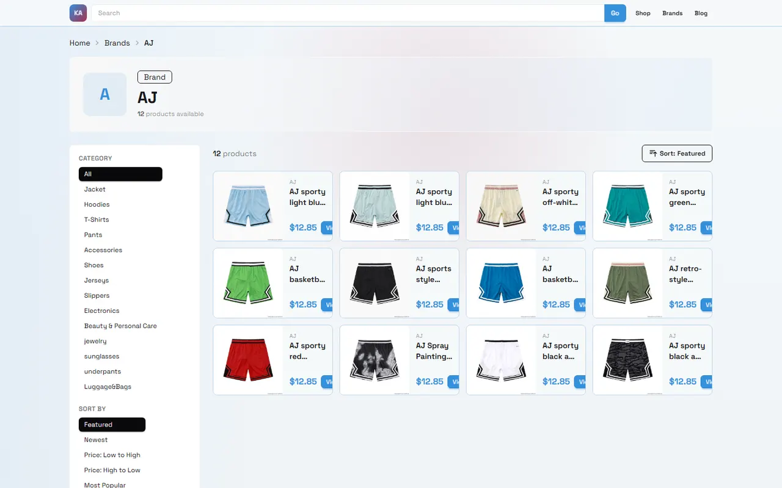This screenshot has width=782, height=488.
Task: Choose the Featured sort option
Action: pos(112,425)
